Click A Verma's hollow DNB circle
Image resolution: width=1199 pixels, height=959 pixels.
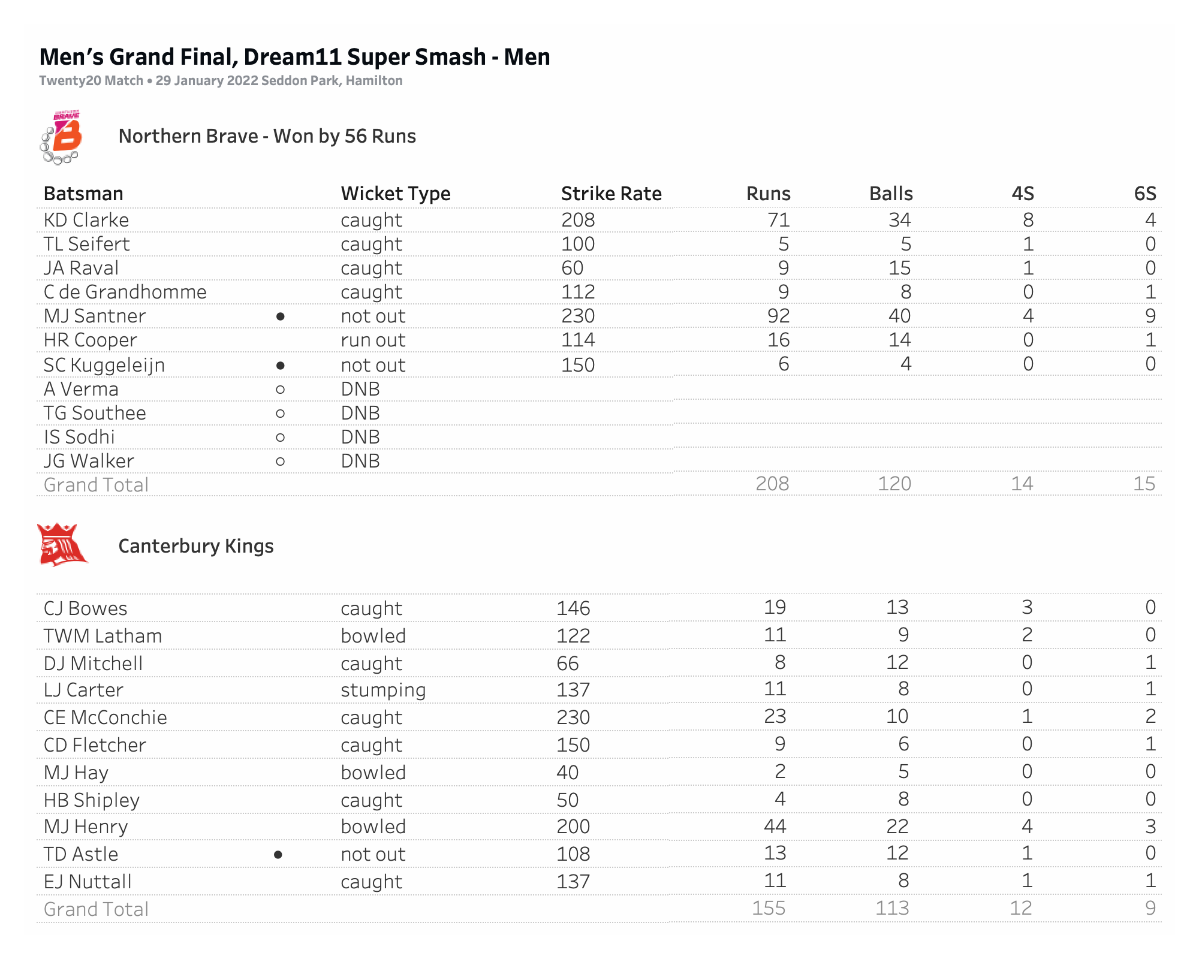tap(280, 390)
